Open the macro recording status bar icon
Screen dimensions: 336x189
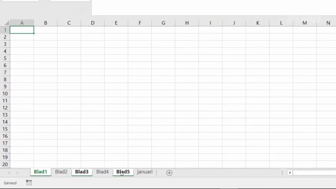(x=29, y=183)
